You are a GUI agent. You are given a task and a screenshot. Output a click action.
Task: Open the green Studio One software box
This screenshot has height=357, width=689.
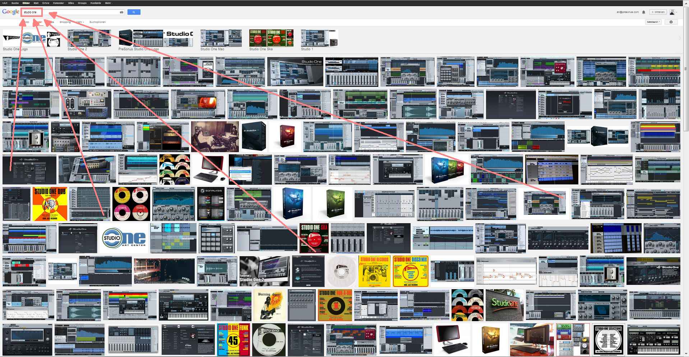point(333,204)
